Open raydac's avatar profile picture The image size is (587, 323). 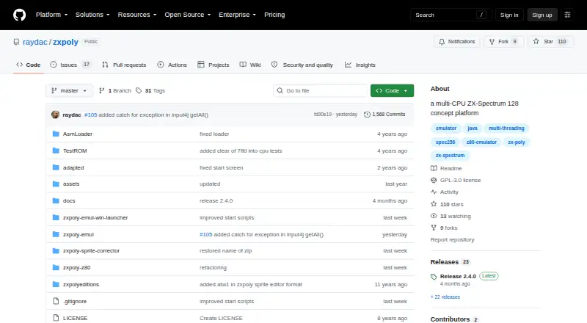pyautogui.click(x=56, y=115)
